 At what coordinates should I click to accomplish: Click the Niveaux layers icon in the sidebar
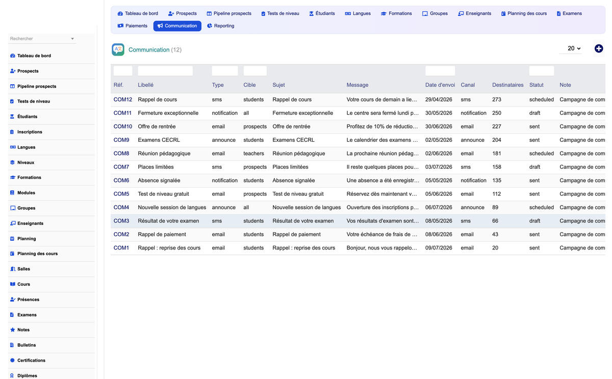click(x=13, y=162)
